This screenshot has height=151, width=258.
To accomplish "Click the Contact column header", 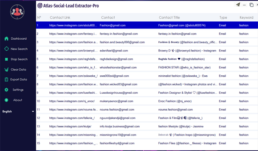I will tap(108, 18).
